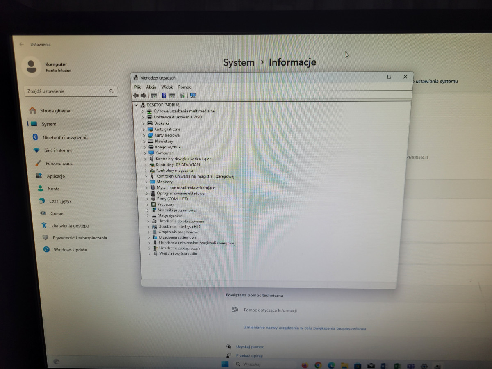Collapse the DESKTOP-74DRH8J root node

(136, 105)
